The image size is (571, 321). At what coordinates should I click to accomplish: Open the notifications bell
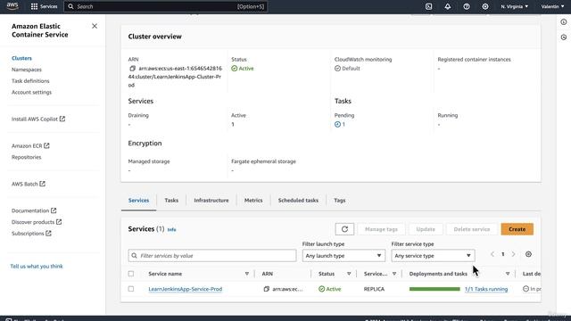[x=448, y=6]
